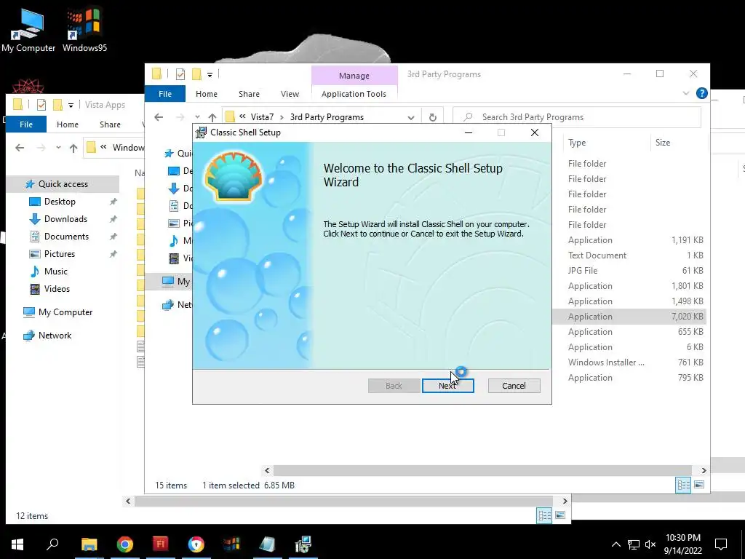Open Adobe Flash taskbar icon
The image size is (745, 559).
click(161, 544)
